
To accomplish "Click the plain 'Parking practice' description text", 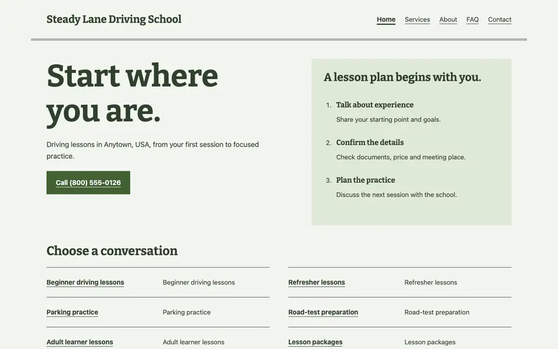I will pos(187,312).
